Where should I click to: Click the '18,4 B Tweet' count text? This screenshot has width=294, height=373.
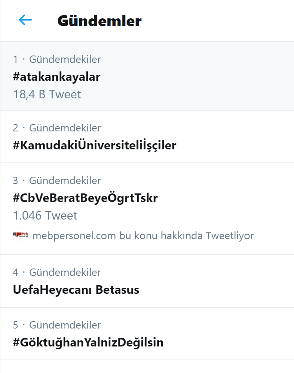[x=47, y=94]
